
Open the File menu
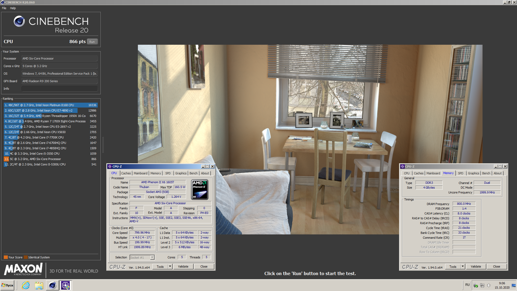pyautogui.click(x=4, y=8)
